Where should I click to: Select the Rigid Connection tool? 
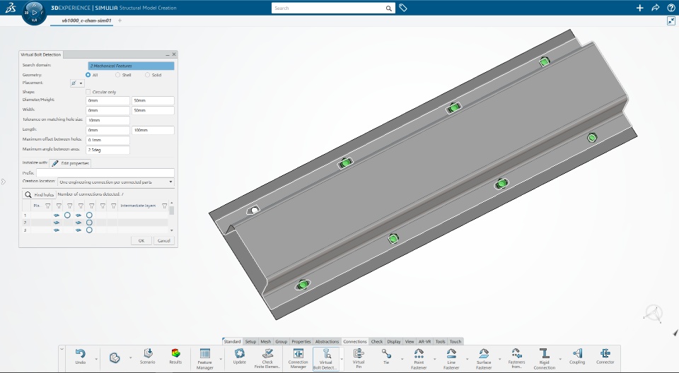(545, 353)
